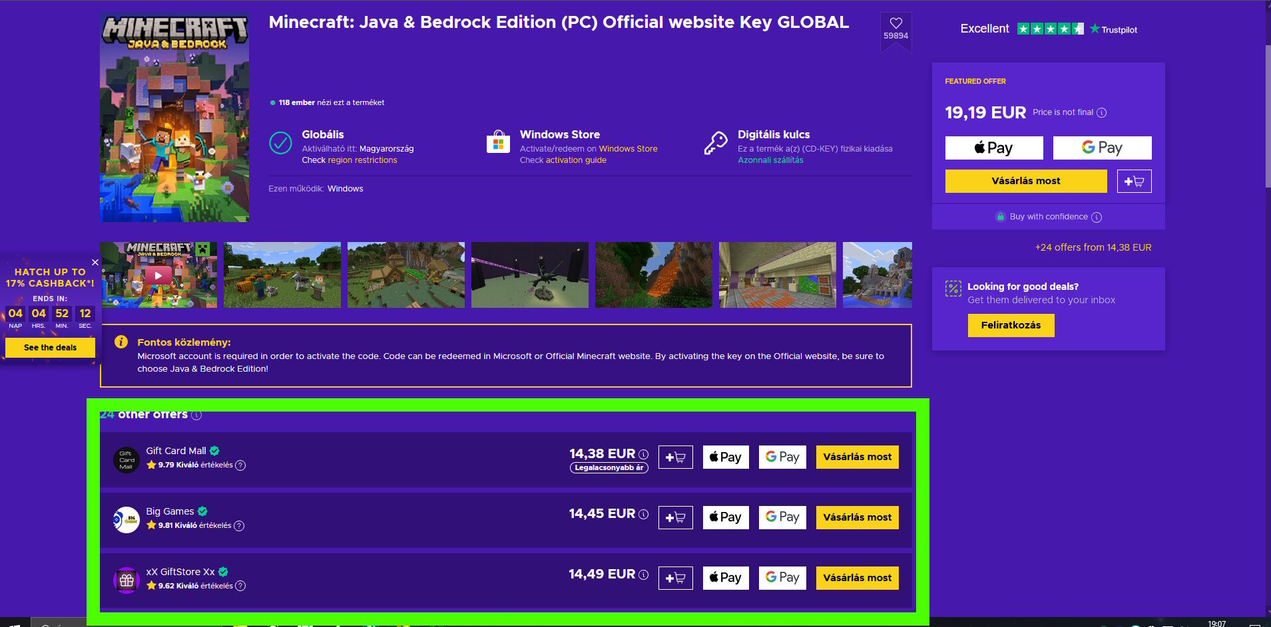This screenshot has width=1271, height=627.
Task: Open xX GiftStore Xx seller name
Action: pyautogui.click(x=180, y=572)
